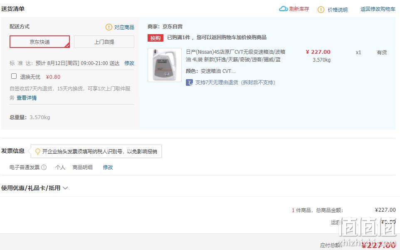The image size is (400, 250).
Task: Open 查看详情 for return service
Action: coord(27,97)
